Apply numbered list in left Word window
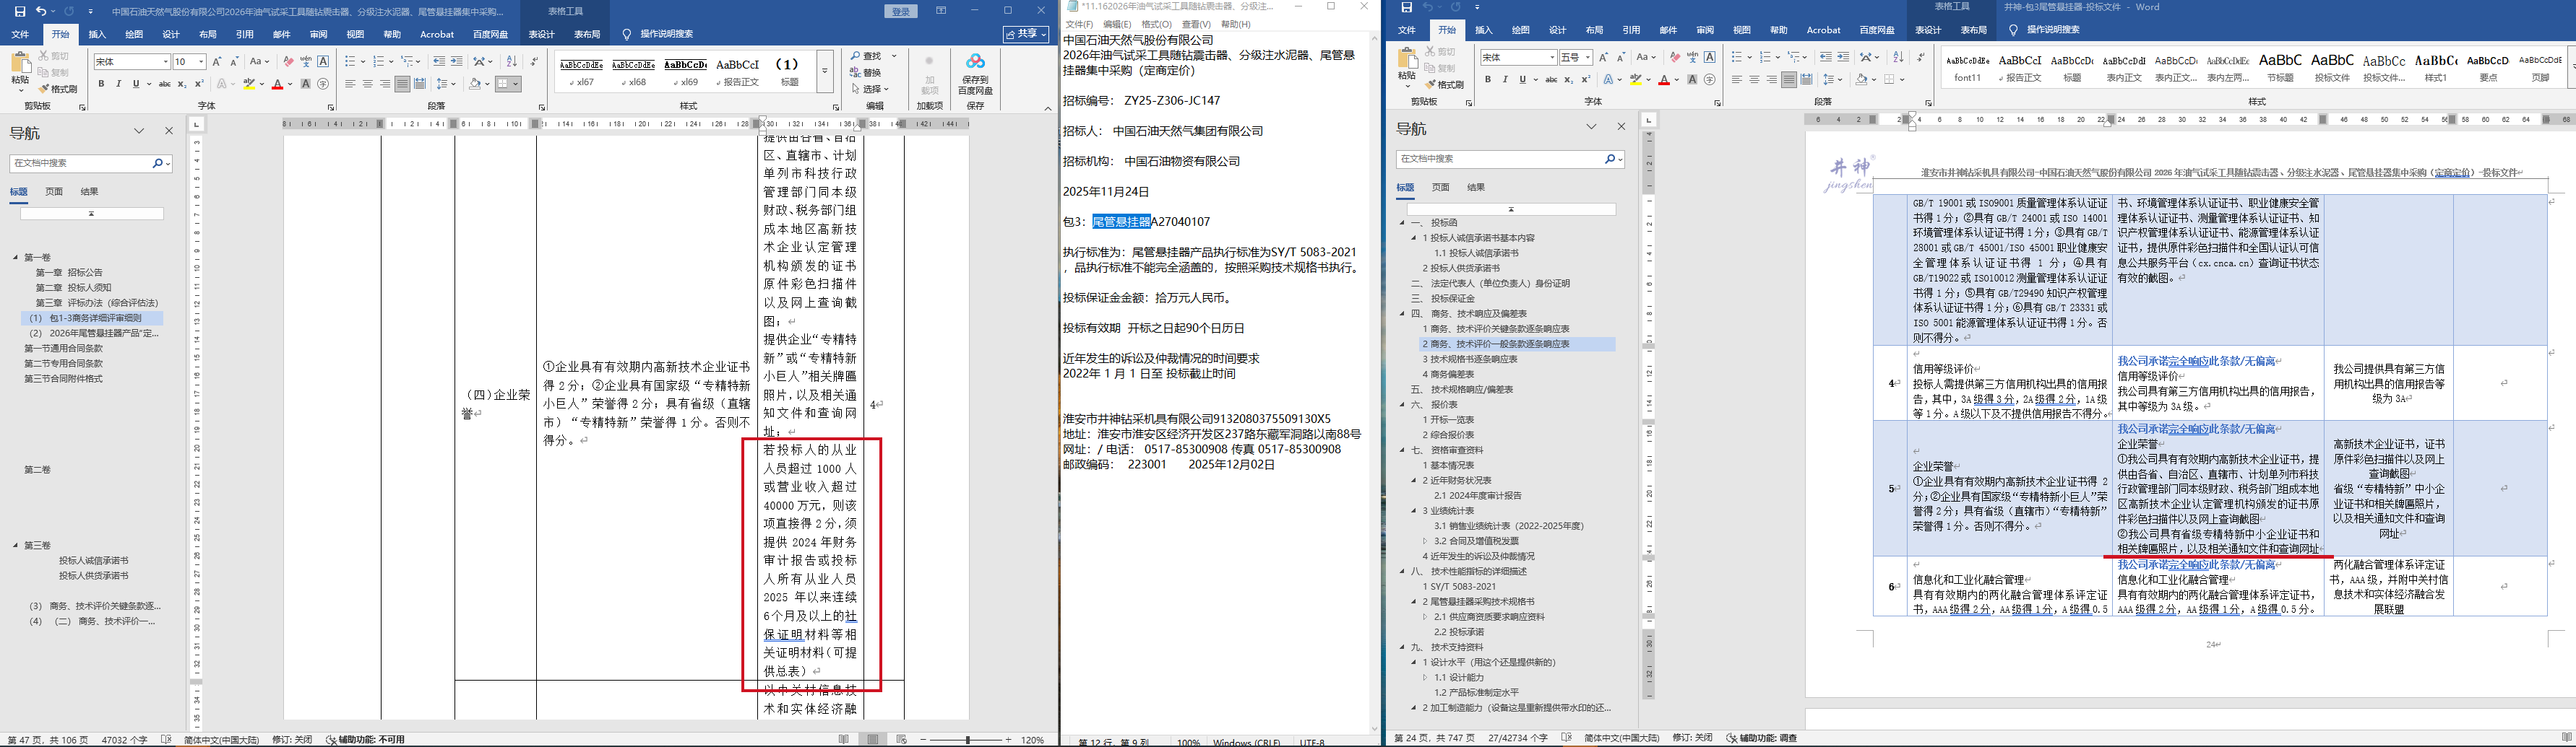The width and height of the screenshot is (2576, 747). click(378, 62)
